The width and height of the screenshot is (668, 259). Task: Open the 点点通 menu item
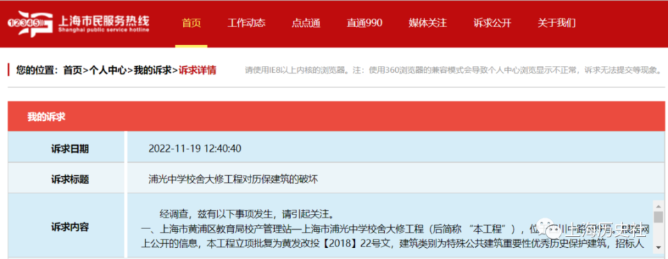tap(306, 23)
